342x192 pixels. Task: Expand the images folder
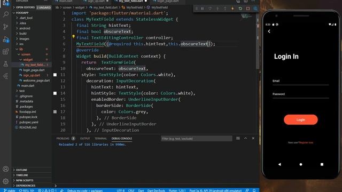[24, 39]
